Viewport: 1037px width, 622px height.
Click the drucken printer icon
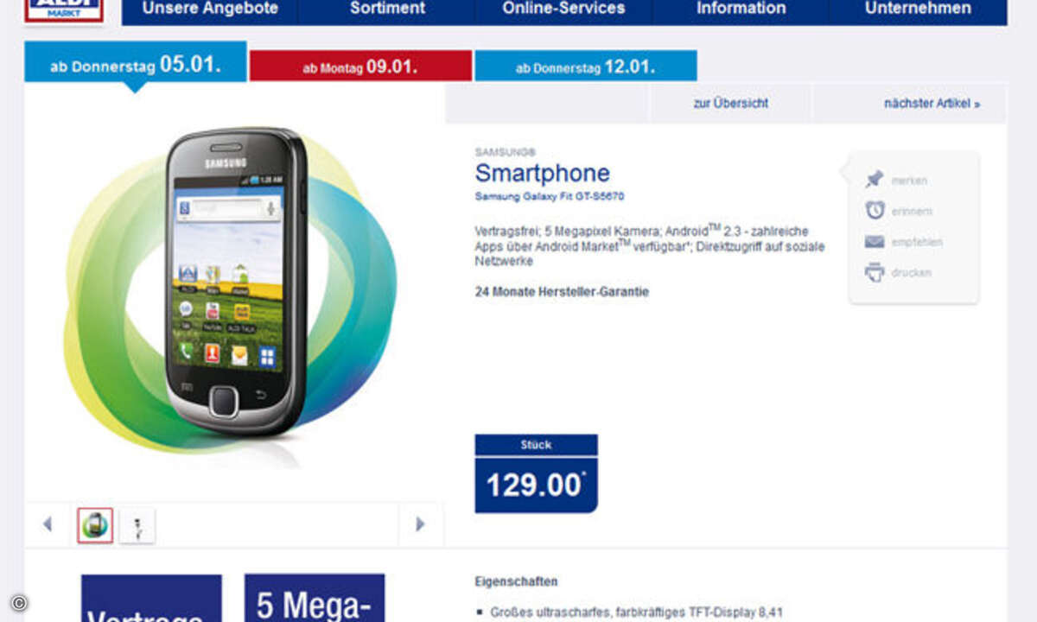pyautogui.click(x=875, y=272)
